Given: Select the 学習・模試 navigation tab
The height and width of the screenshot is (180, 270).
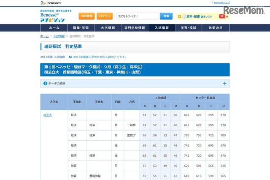Looking at the screenshot, I should coord(189,28).
